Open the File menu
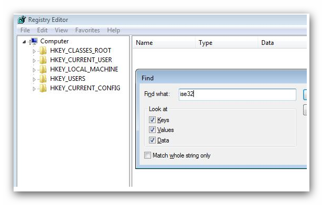Image resolution: width=323 pixels, height=205 pixels. [x=25, y=30]
